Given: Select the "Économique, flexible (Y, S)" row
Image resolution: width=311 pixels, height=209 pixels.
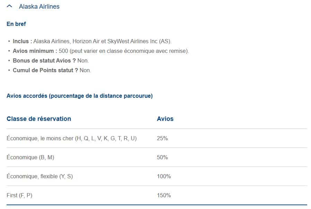Looking at the screenshot, I should pos(40,177).
